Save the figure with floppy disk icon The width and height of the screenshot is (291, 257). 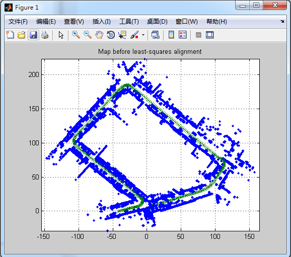[33, 35]
